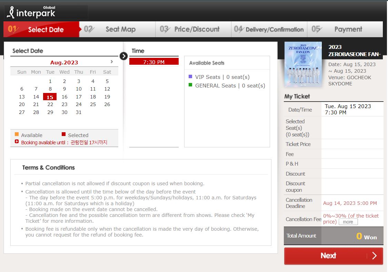Select August 16 in the calendar
388x272 pixels.
coord(64,97)
